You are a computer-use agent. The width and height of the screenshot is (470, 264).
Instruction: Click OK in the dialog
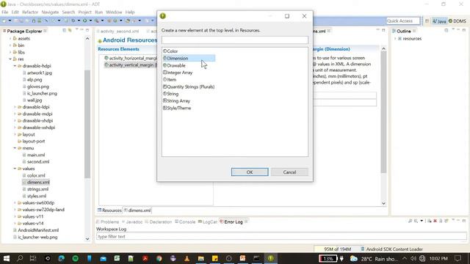click(250, 172)
